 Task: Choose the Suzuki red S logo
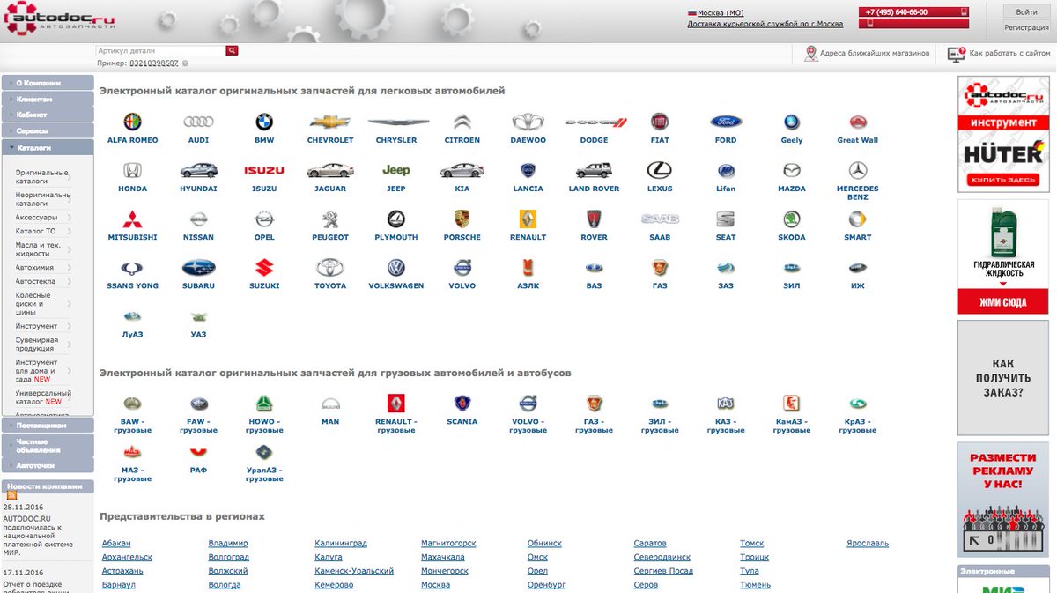(264, 268)
